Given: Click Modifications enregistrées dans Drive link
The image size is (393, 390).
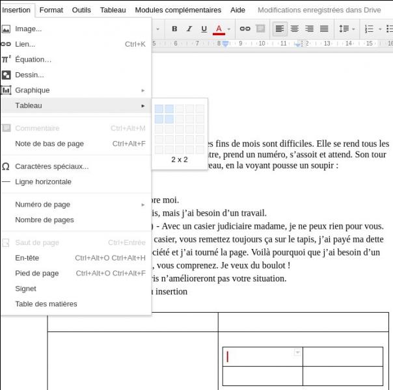Looking at the screenshot, I should pos(319,10).
